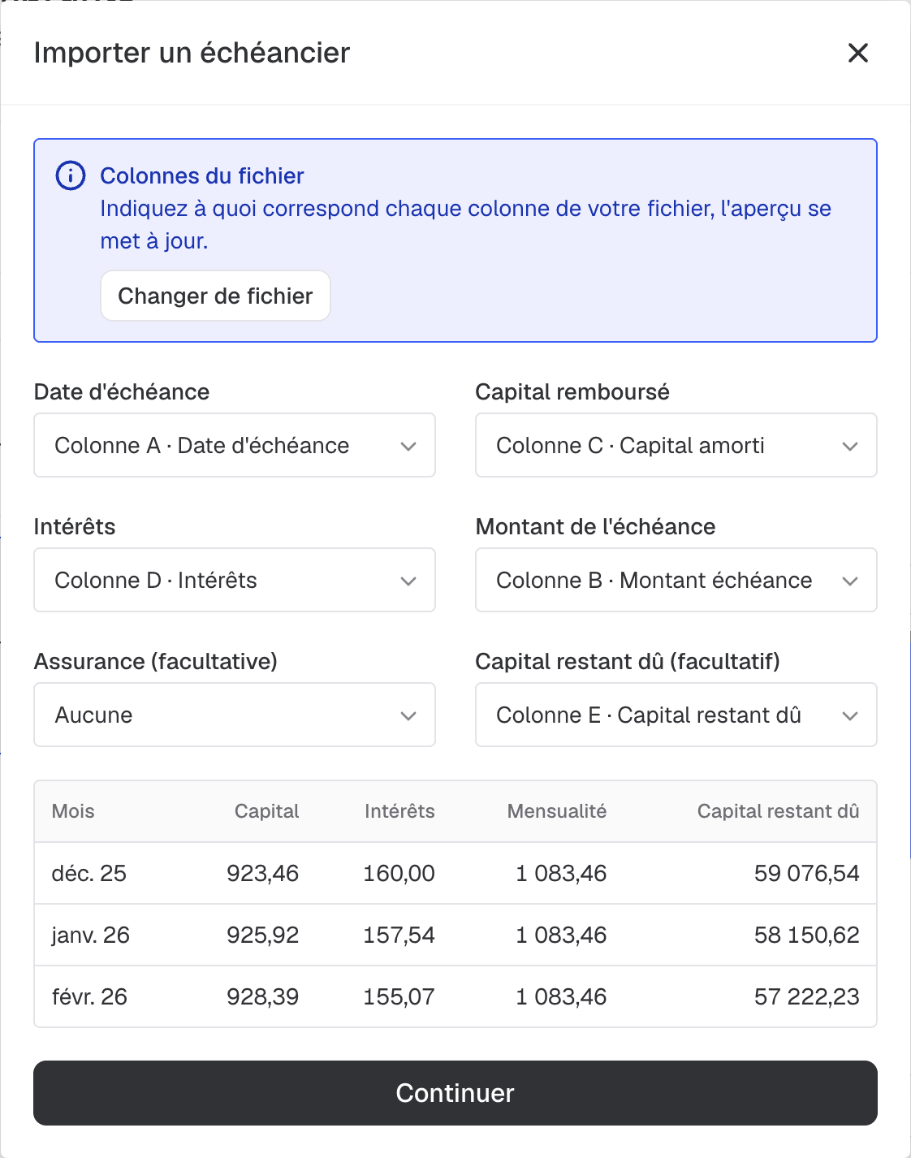Click the 58 150,62 remaining capital value
The height and width of the screenshot is (1158, 911).
pos(806,935)
